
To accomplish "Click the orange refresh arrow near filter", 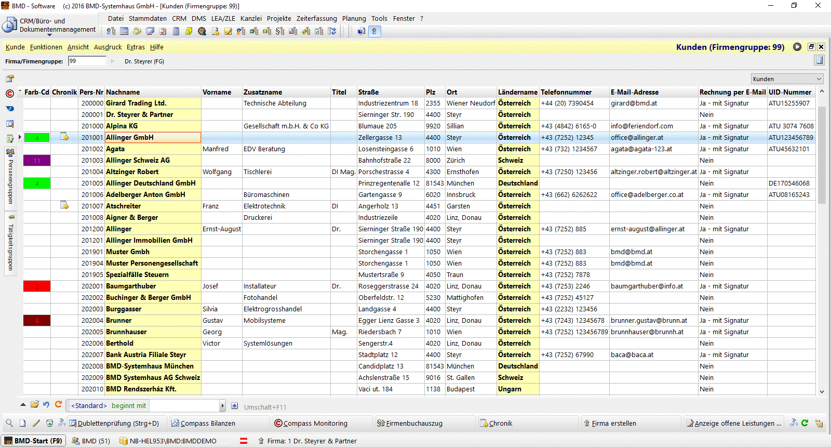I will [58, 405].
